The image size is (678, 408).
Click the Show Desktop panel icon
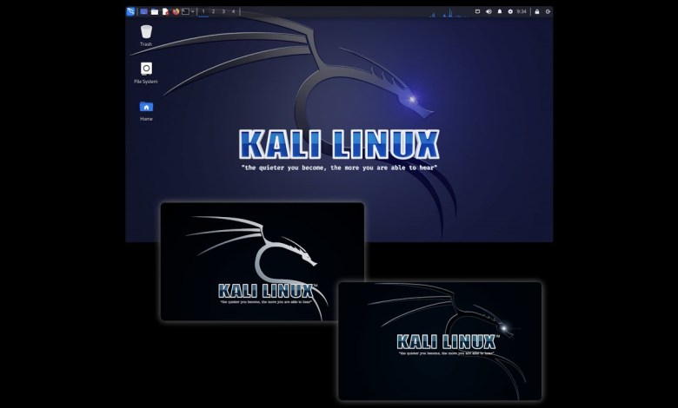(144, 11)
